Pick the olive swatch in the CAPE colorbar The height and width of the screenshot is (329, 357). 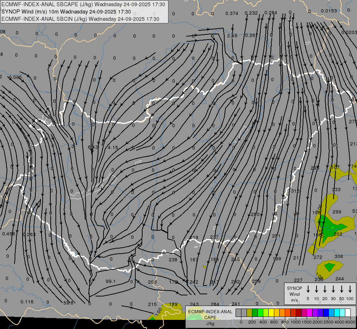tap(249, 313)
